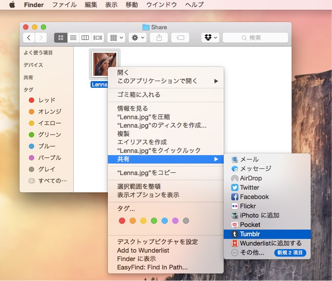
Task: Share to Tumblr
Action: coord(267,234)
